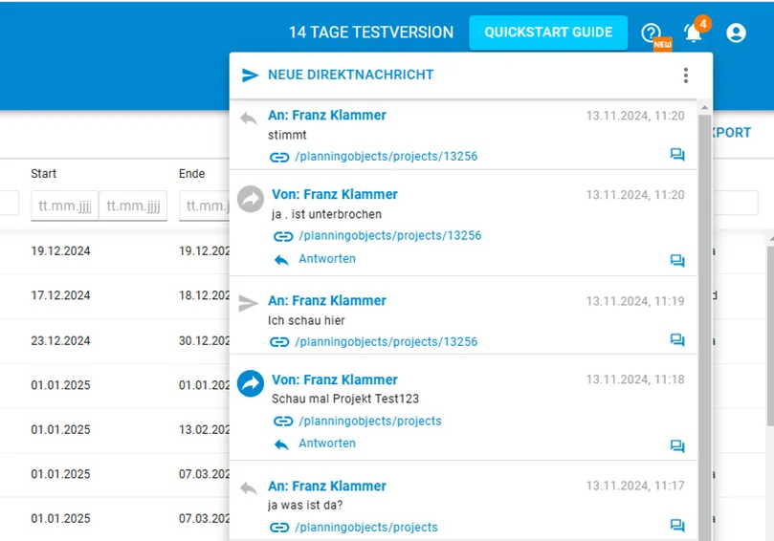Click the message text 'Ich schau hier'
This screenshot has width=774, height=541.
coord(306,320)
